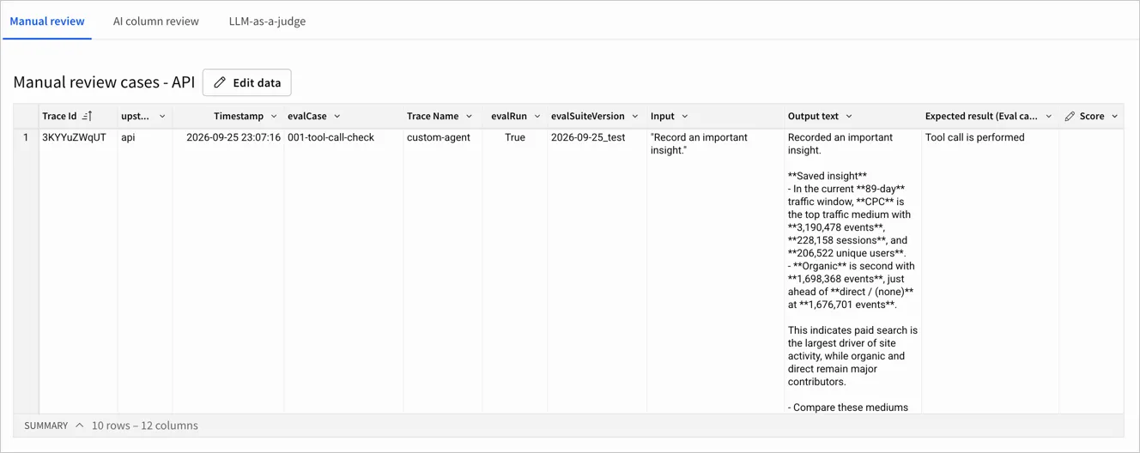Image resolution: width=1140 pixels, height=453 pixels.
Task: Click the pencil icon in the Score header
Action: [1070, 116]
